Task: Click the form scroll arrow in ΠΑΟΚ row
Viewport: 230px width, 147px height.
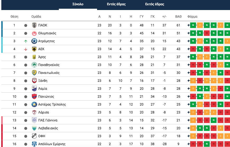Action: (189, 25)
